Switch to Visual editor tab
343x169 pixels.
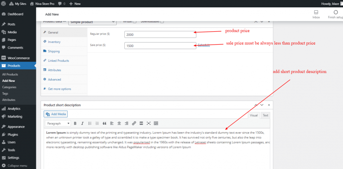(254, 115)
